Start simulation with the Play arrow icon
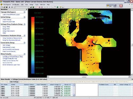Viewport: 133px width, 99px height. coord(10,7)
